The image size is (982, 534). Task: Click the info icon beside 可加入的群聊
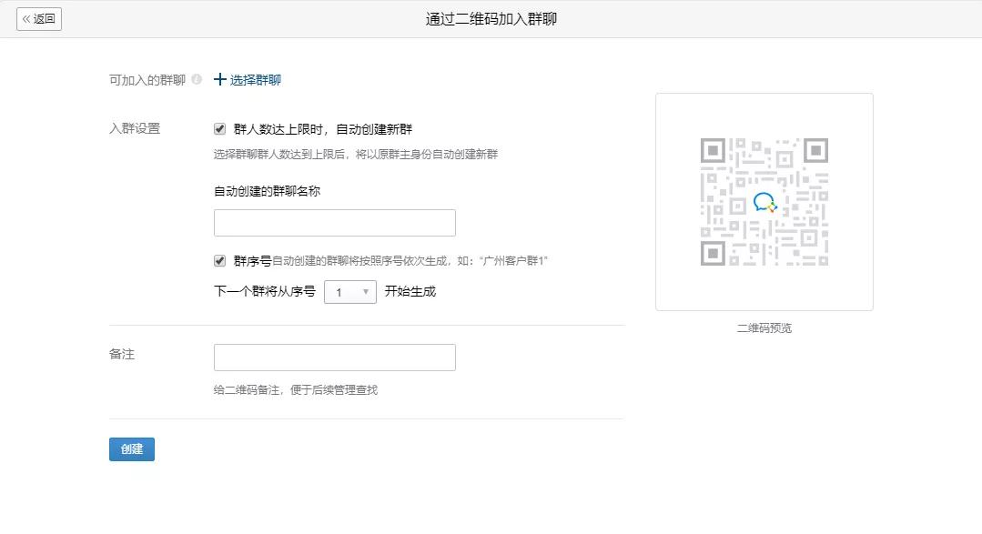click(x=195, y=77)
